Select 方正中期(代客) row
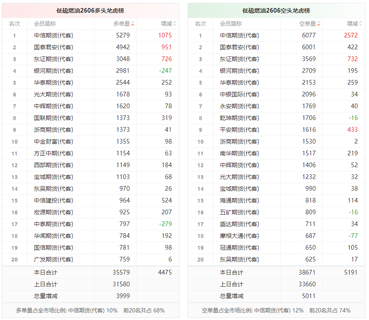Image resolution: width=369 pixels, height=320 pixels. click(x=90, y=153)
